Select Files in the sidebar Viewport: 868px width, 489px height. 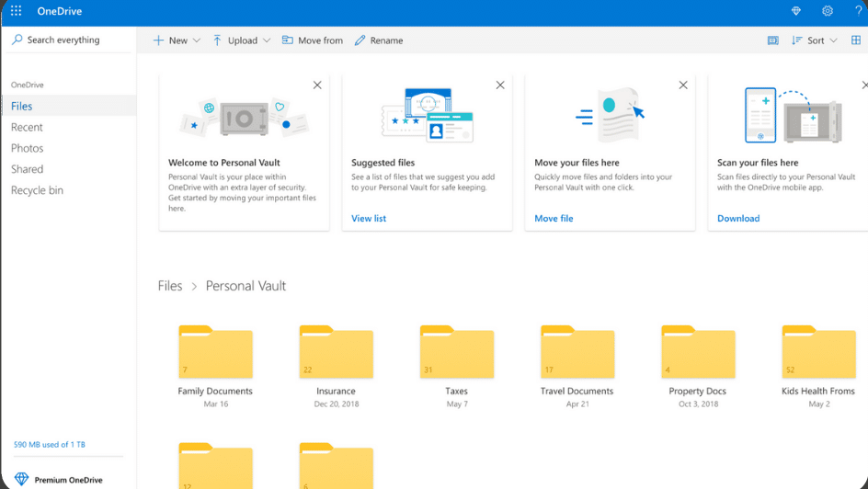tap(68, 106)
